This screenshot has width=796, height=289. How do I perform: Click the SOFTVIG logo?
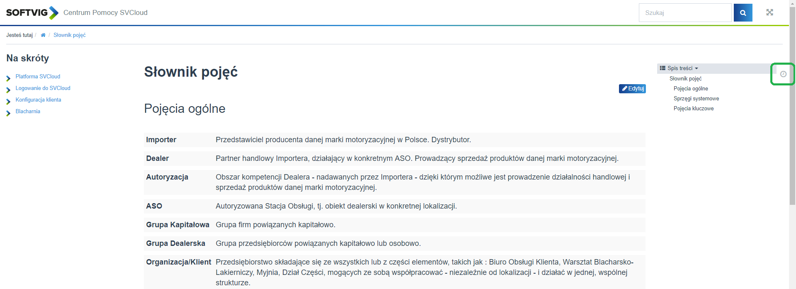32,12
